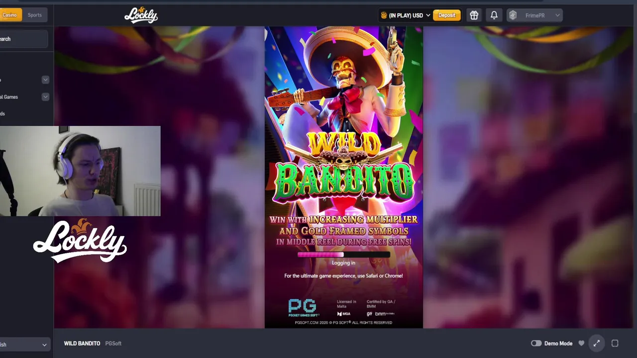Click the Wild Bandito game loading screen
This screenshot has height=358, width=637.
343,178
